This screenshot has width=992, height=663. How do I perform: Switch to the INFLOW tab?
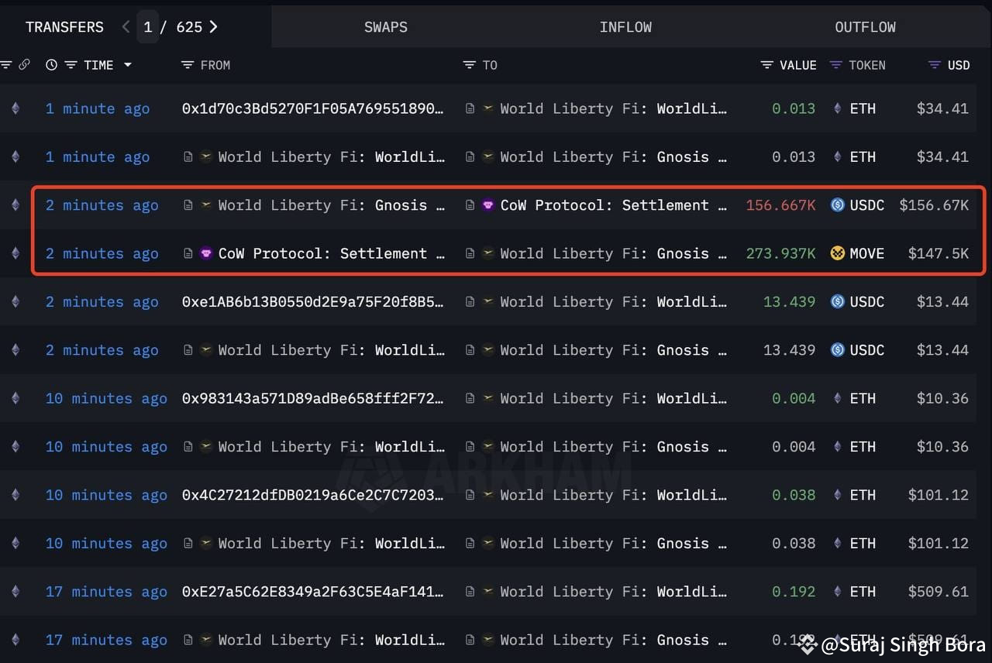coord(625,27)
